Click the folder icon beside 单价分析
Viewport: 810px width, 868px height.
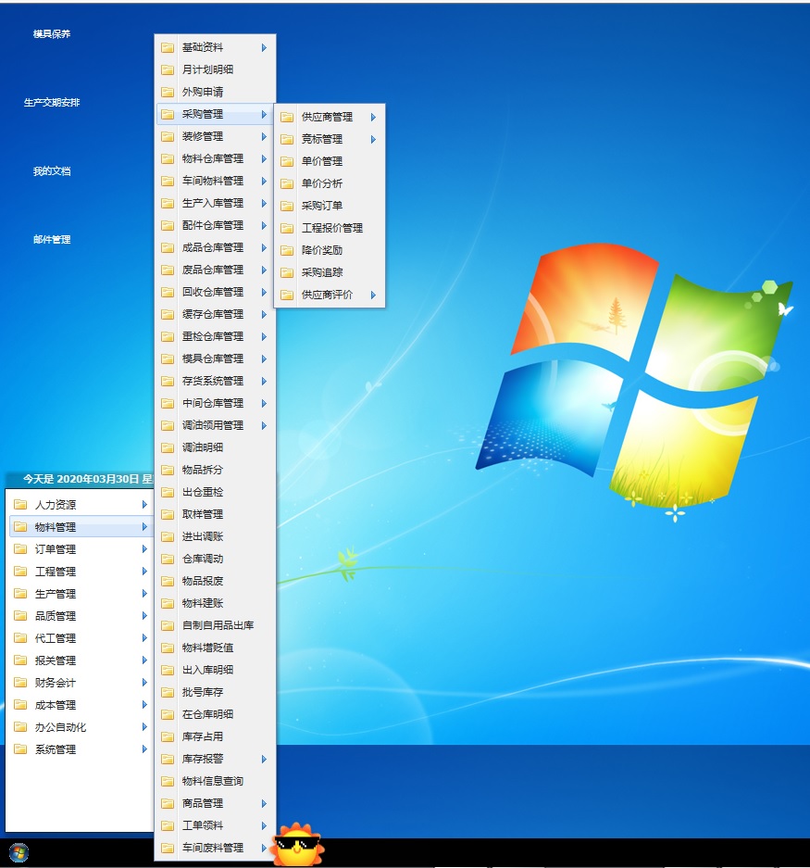pyautogui.click(x=287, y=183)
